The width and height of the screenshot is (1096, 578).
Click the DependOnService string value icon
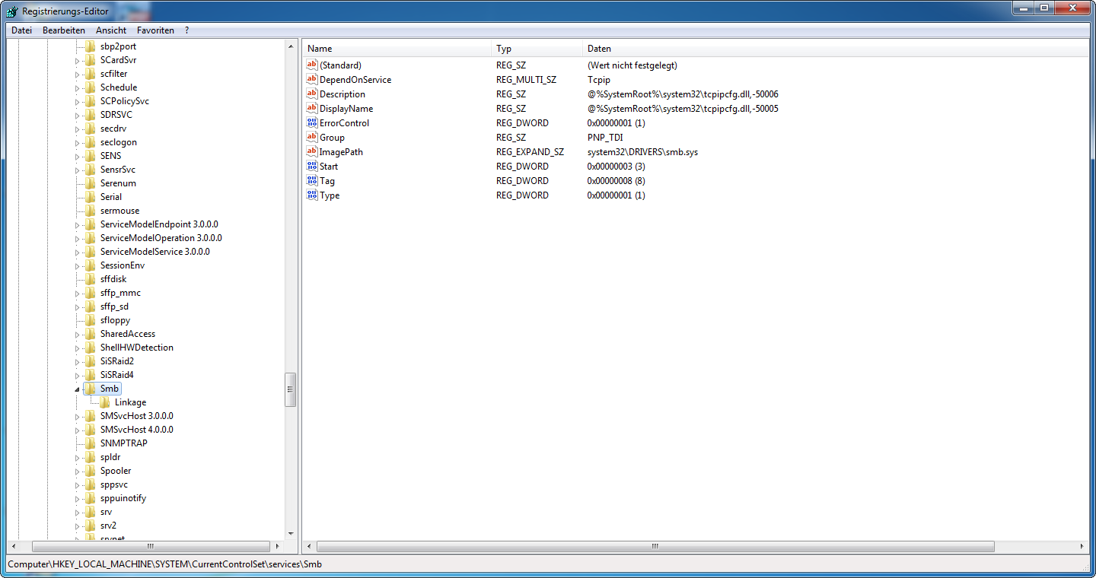pyautogui.click(x=311, y=79)
